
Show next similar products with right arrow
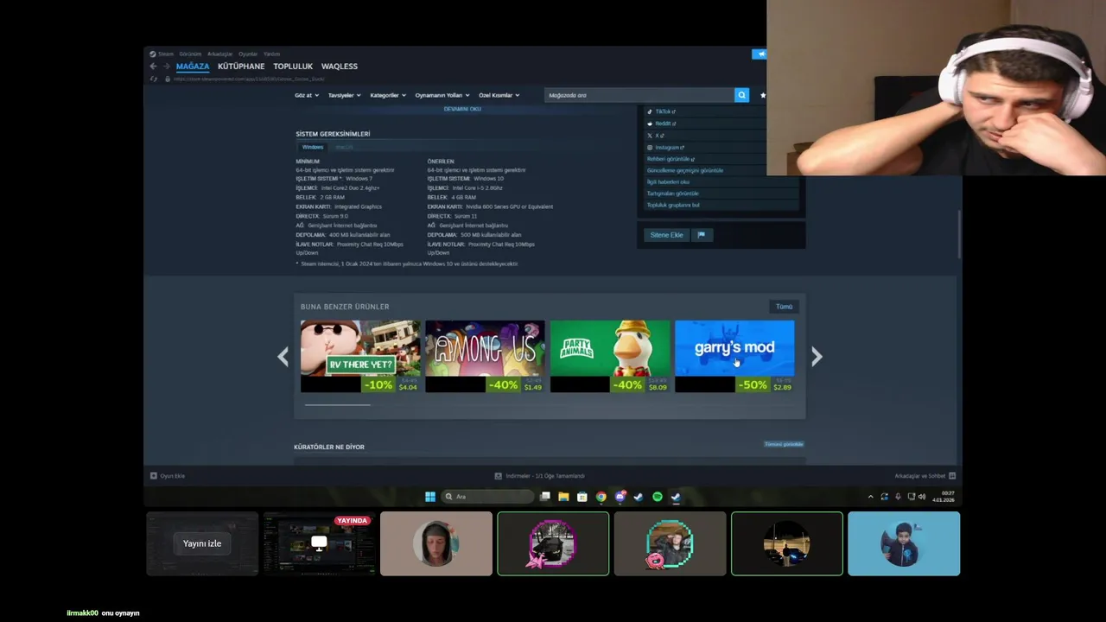point(817,357)
